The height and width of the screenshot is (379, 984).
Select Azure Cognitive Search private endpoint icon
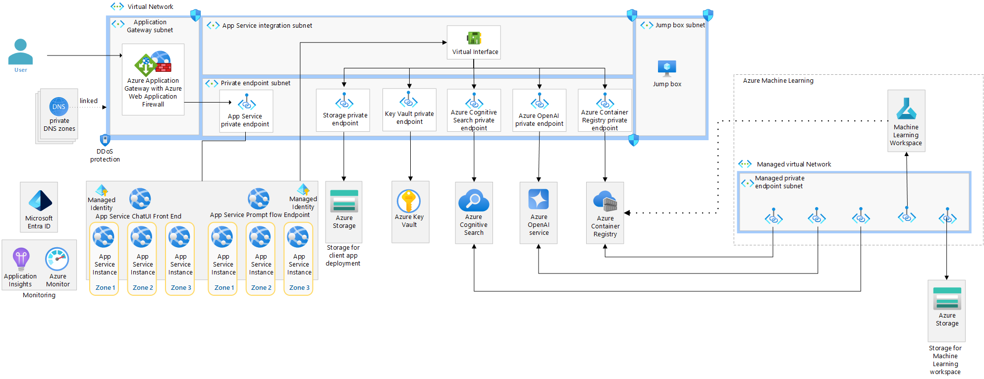point(474,101)
